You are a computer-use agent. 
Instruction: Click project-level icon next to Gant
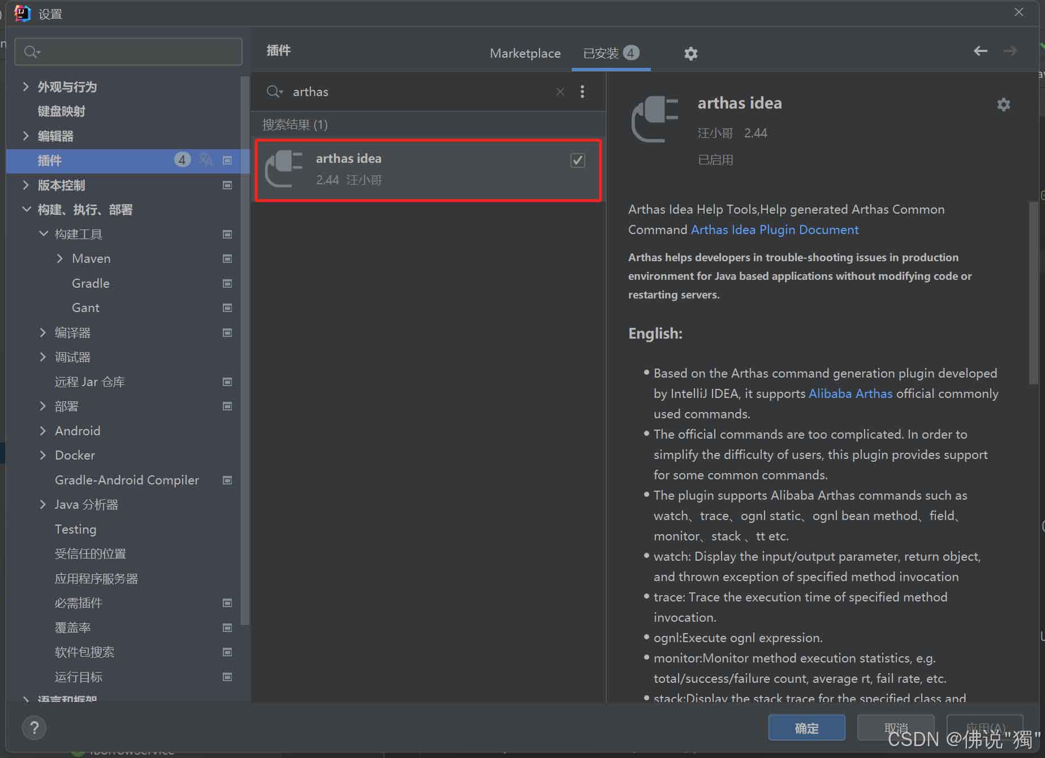[x=227, y=308]
